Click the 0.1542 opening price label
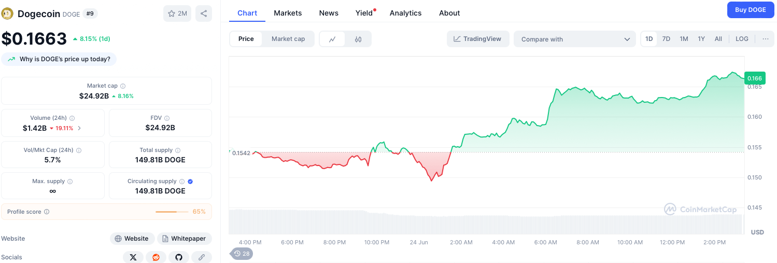This screenshot has height=263, width=777. [x=241, y=153]
